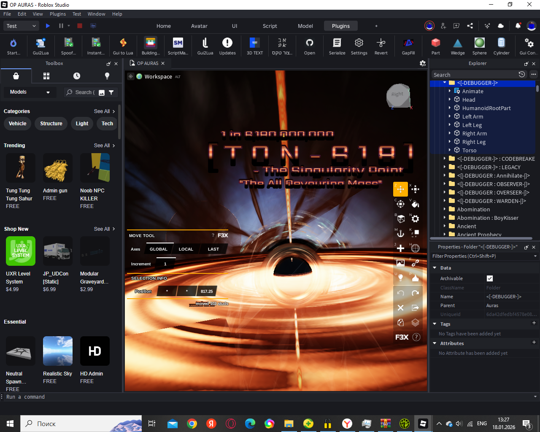The width and height of the screenshot is (540, 432).
Task: Collapse the Data properties section
Action: 435,268
